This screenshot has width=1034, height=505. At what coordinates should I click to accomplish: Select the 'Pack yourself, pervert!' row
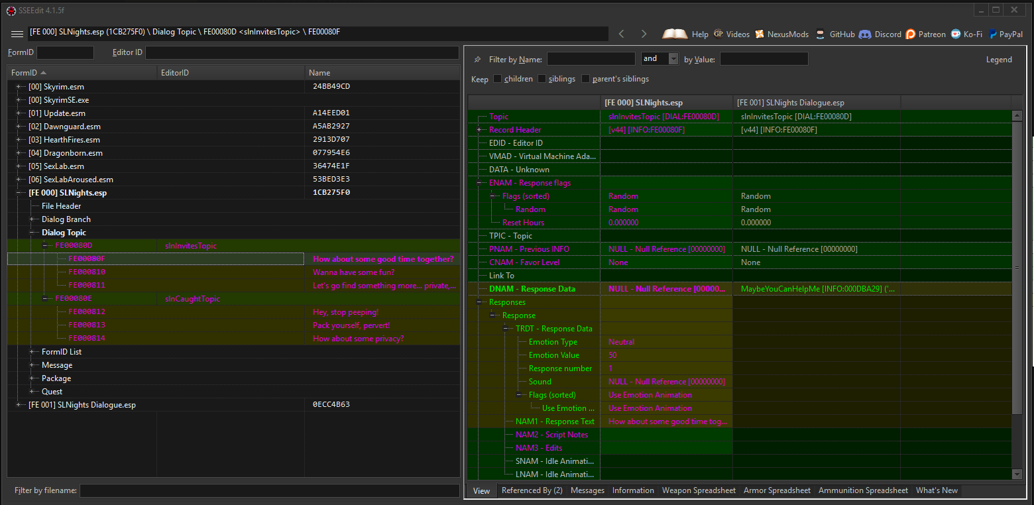[233, 325]
